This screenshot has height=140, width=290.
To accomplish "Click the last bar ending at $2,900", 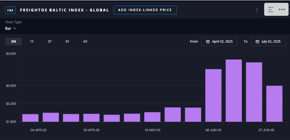I will [274, 104].
